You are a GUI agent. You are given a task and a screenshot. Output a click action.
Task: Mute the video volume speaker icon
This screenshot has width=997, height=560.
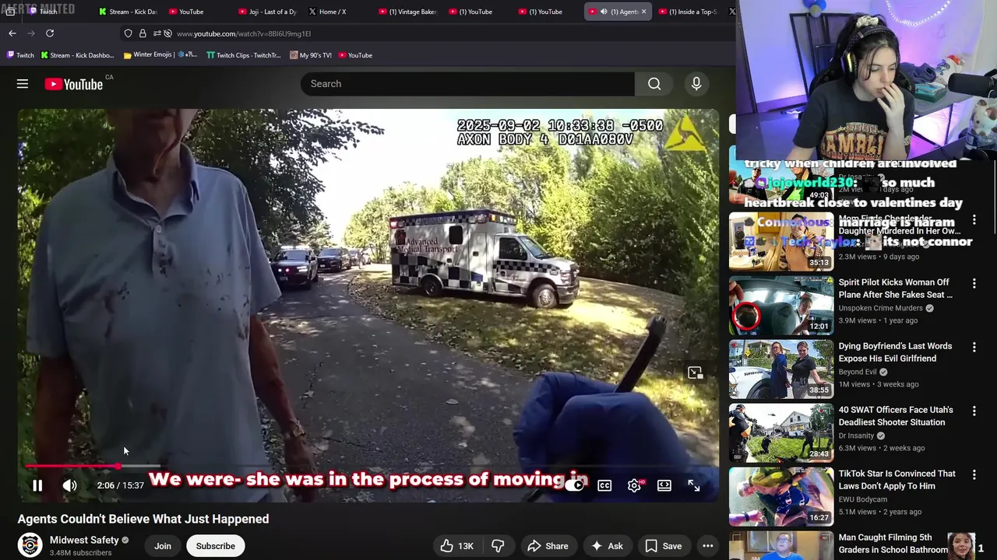[x=69, y=485]
